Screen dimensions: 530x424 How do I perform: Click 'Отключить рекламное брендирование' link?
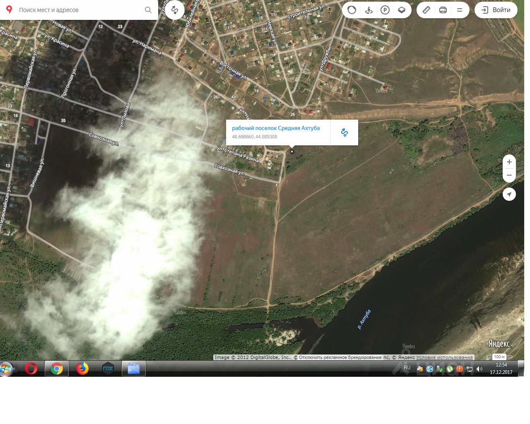coord(340,357)
